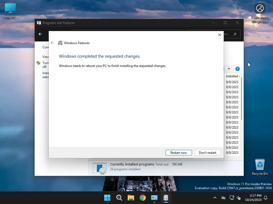Click the shield icon beside Turn Windows features

[x=38, y=63]
